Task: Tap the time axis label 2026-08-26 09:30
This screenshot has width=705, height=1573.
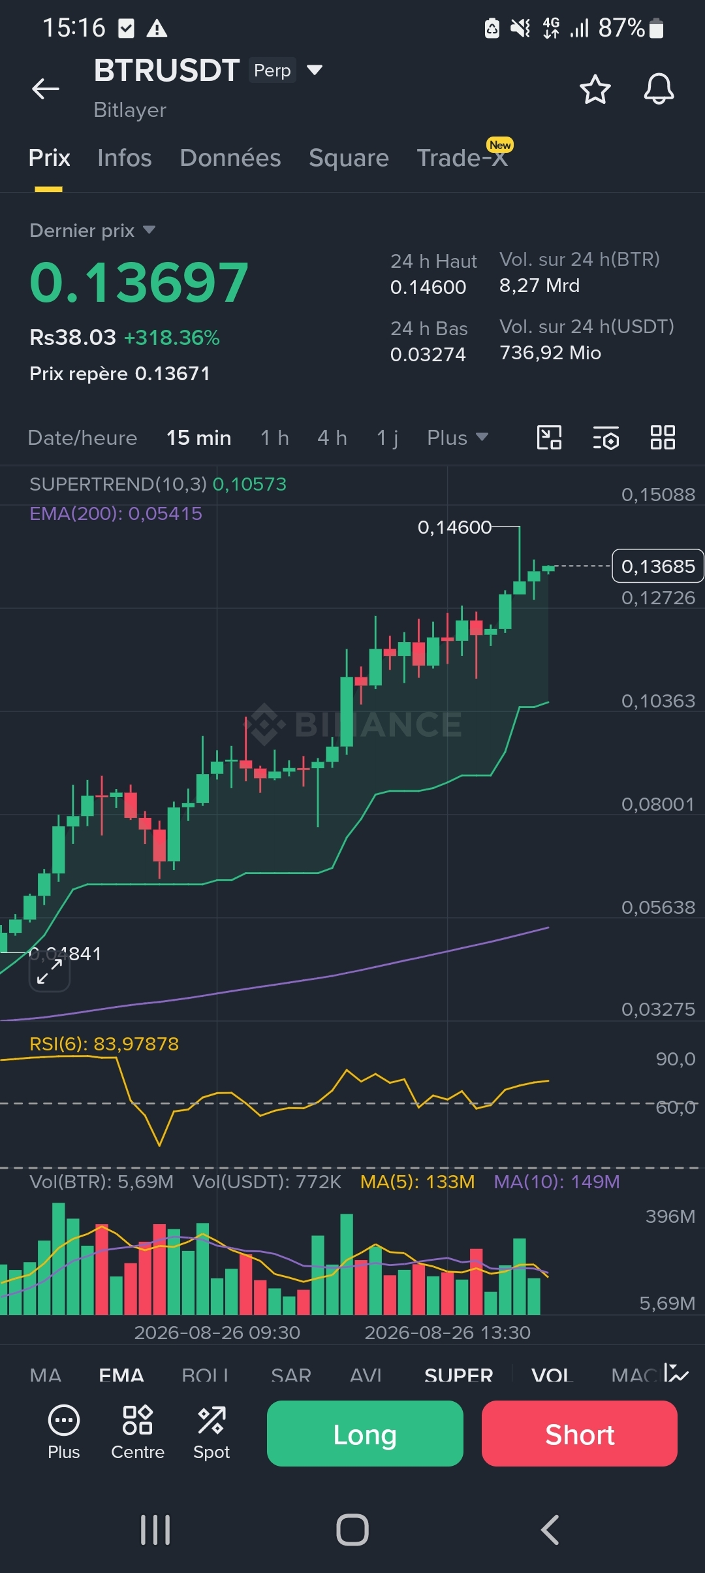Action: (217, 1333)
